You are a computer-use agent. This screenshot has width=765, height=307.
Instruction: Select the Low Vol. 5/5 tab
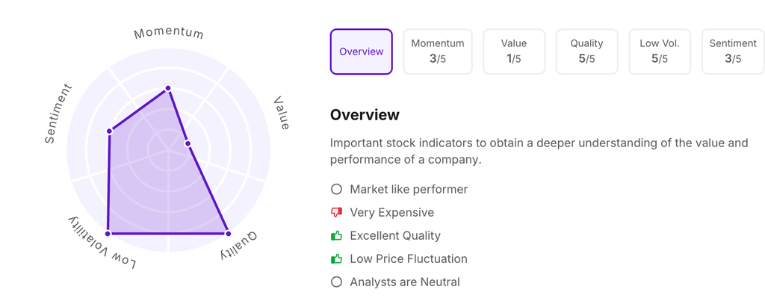click(659, 52)
